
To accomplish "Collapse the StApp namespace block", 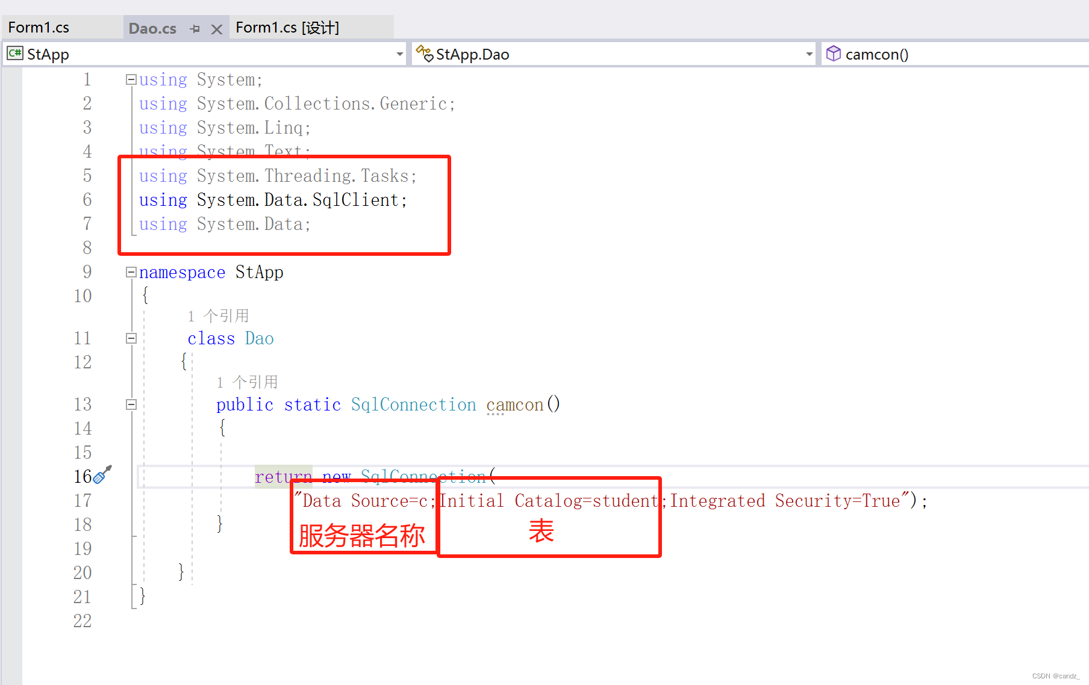I will click(x=130, y=271).
